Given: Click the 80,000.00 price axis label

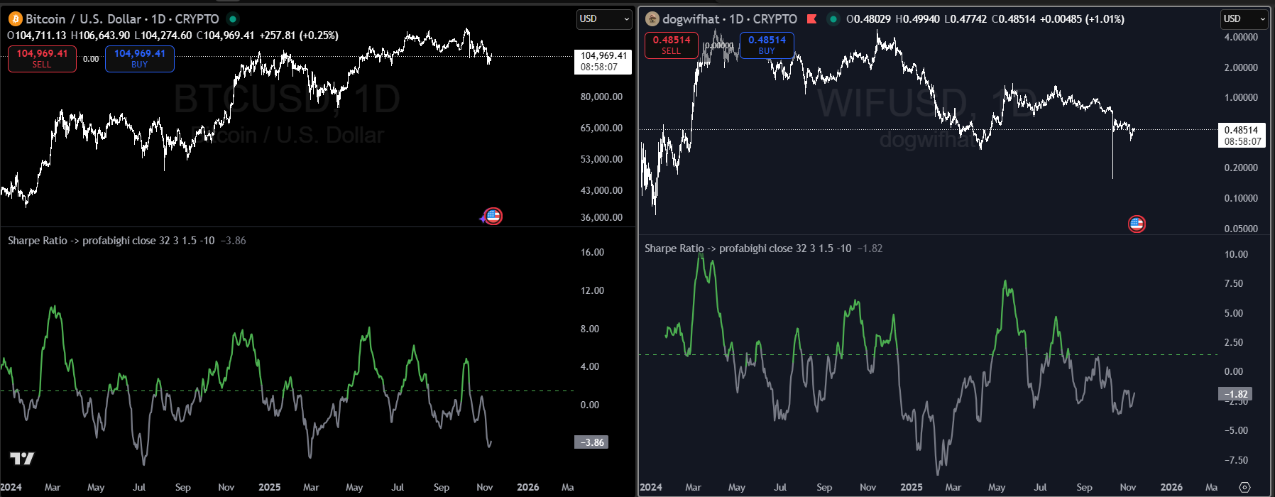Looking at the screenshot, I should point(601,97).
